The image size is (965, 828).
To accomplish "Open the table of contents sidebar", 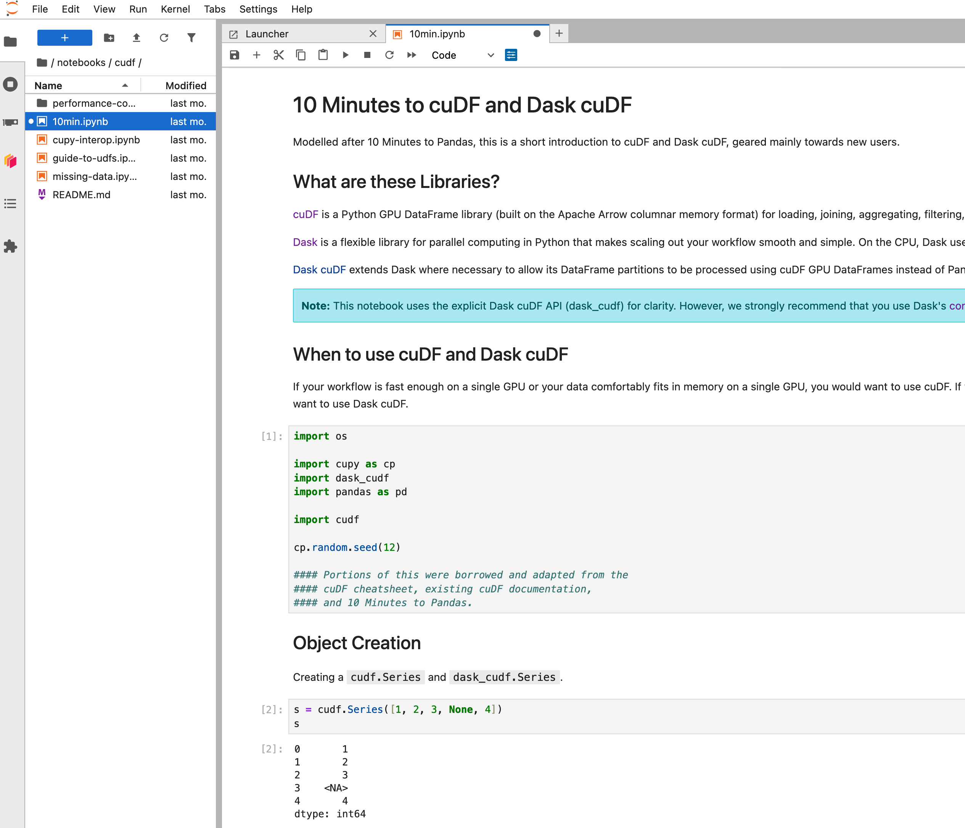I will click(x=10, y=204).
